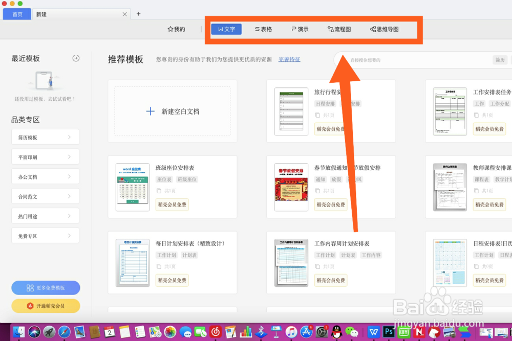Click the 课程表 tag
512x341 pixels.
click(x=482, y=179)
